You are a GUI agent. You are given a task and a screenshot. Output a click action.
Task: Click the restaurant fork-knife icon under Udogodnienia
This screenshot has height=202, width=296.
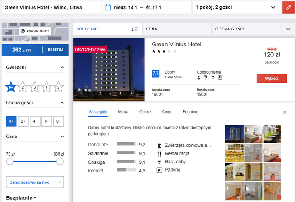click(206, 77)
